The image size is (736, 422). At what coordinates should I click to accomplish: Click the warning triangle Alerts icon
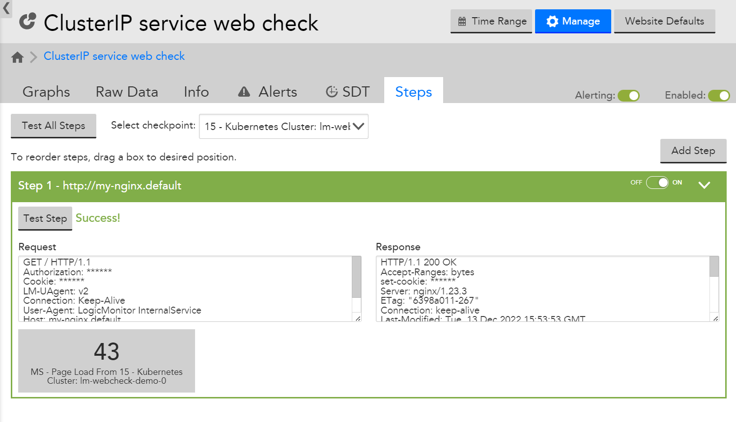[x=244, y=92]
